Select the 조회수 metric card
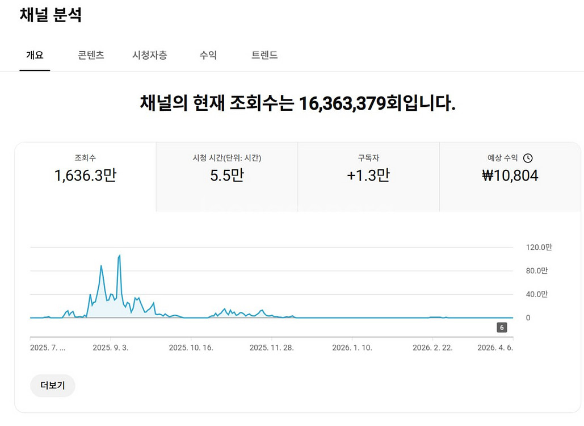The image size is (584, 426). click(x=85, y=169)
